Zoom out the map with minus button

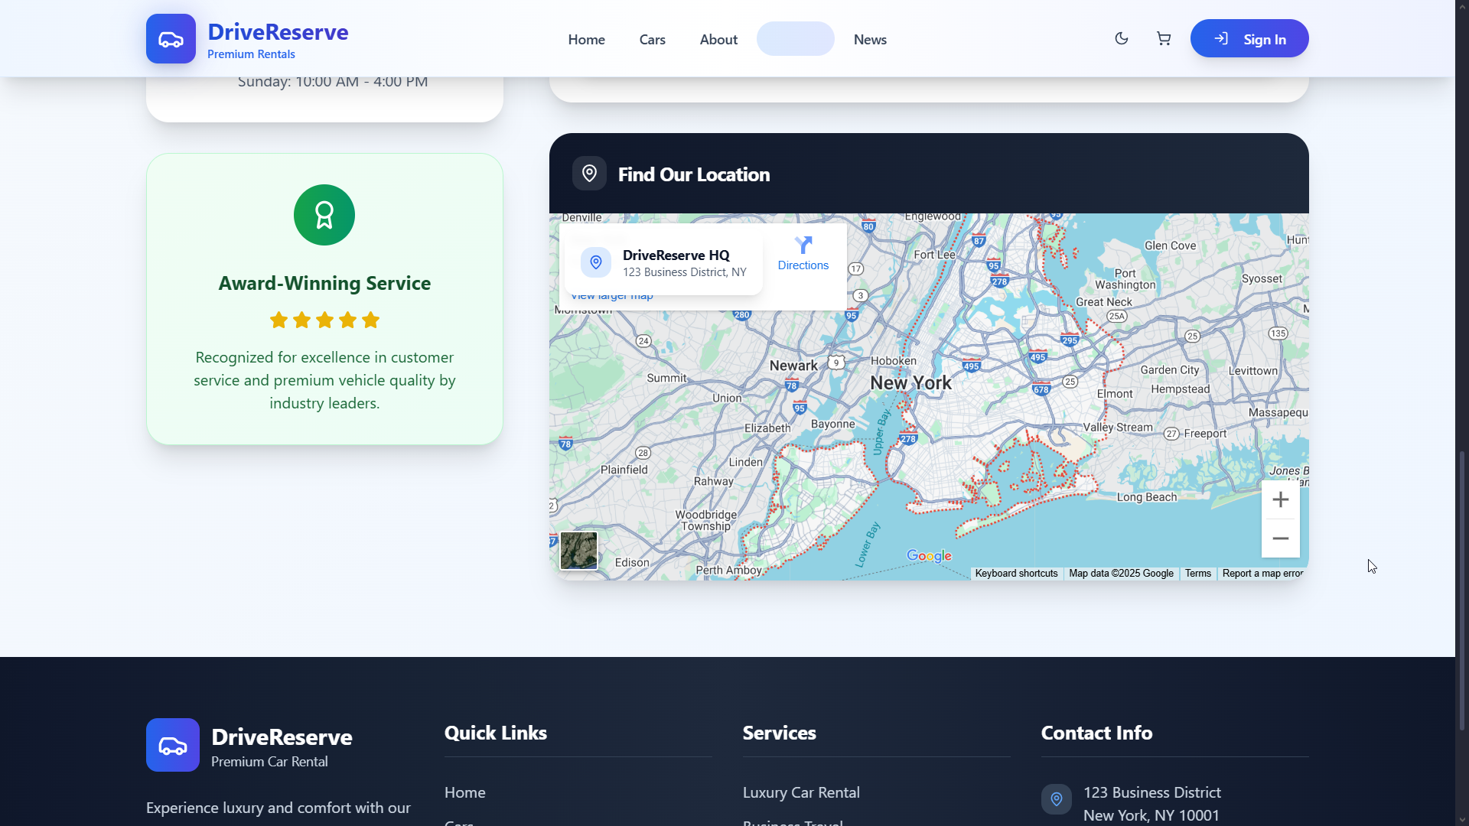(x=1280, y=538)
